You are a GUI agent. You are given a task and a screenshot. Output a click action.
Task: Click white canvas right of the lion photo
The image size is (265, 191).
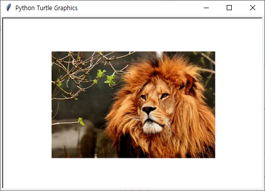tap(238, 105)
